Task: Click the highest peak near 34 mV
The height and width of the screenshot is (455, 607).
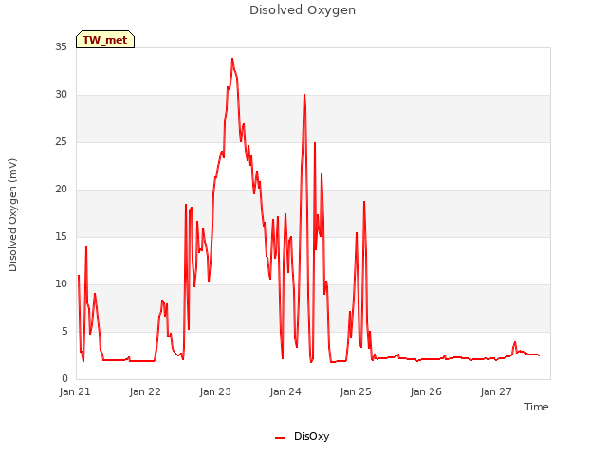Action: [232, 59]
